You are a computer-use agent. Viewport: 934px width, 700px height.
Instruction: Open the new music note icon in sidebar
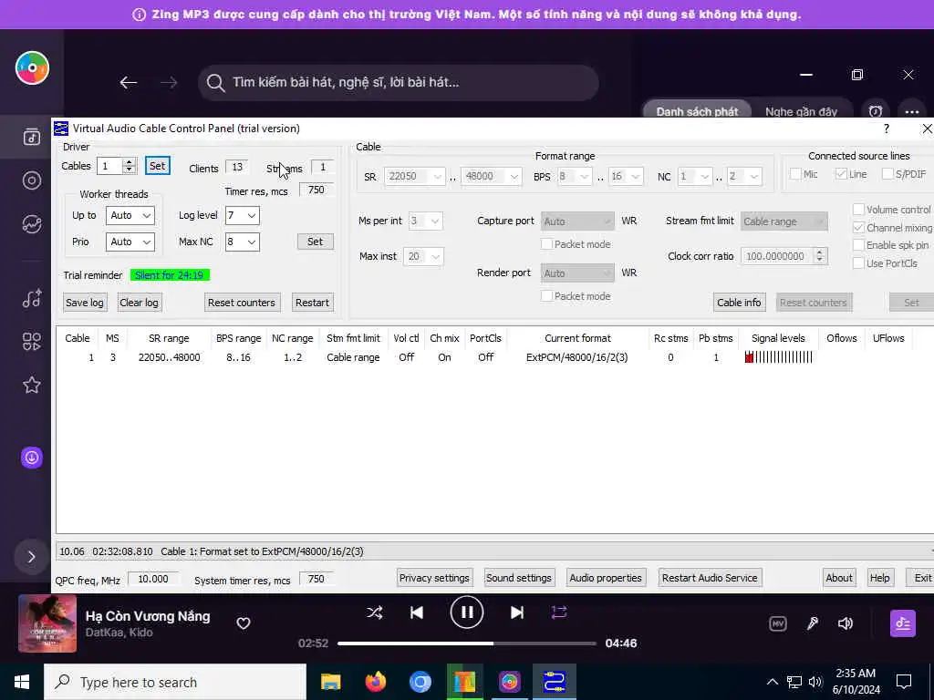[32, 298]
